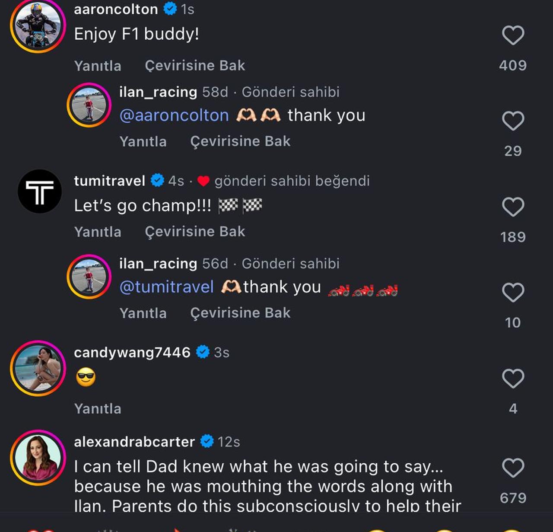The height and width of the screenshot is (532, 553).
Task: Open the @aaroncolton mention link
Action: pyautogui.click(x=173, y=115)
